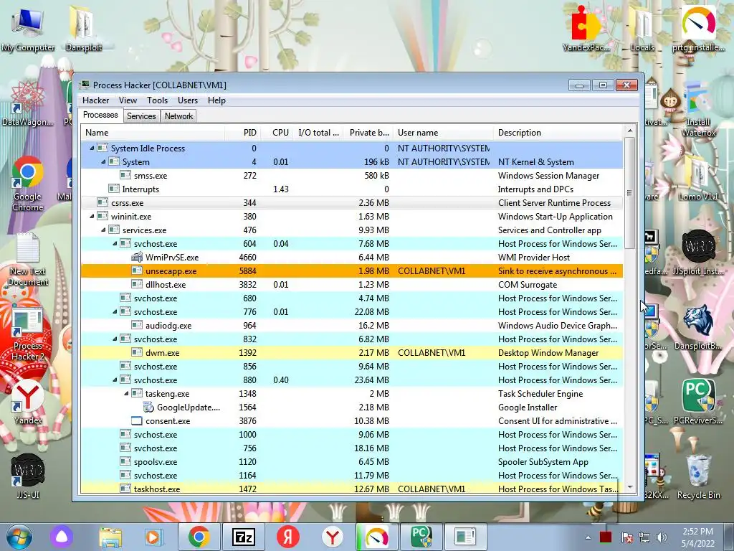Open Process Hacker 2 desktop shortcut
The image size is (734, 551).
[x=28, y=334]
